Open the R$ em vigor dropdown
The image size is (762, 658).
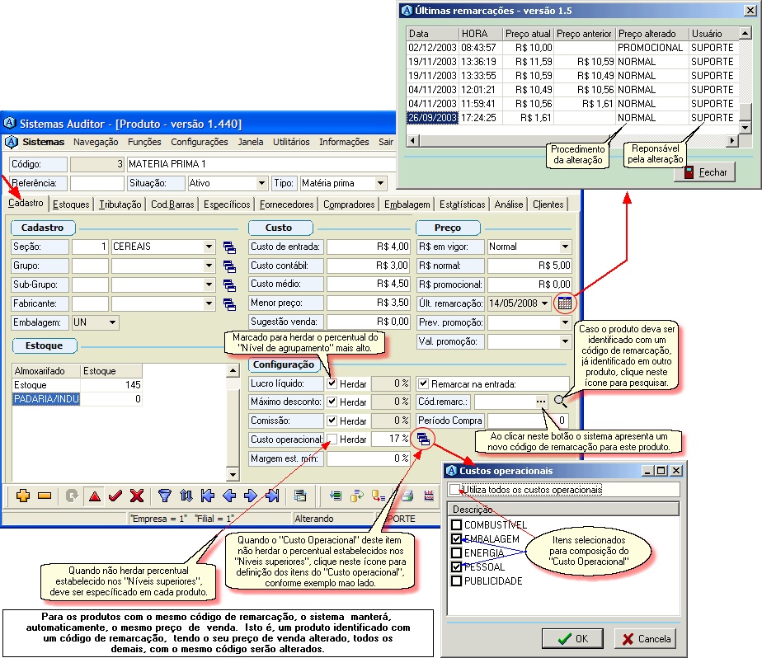click(564, 247)
